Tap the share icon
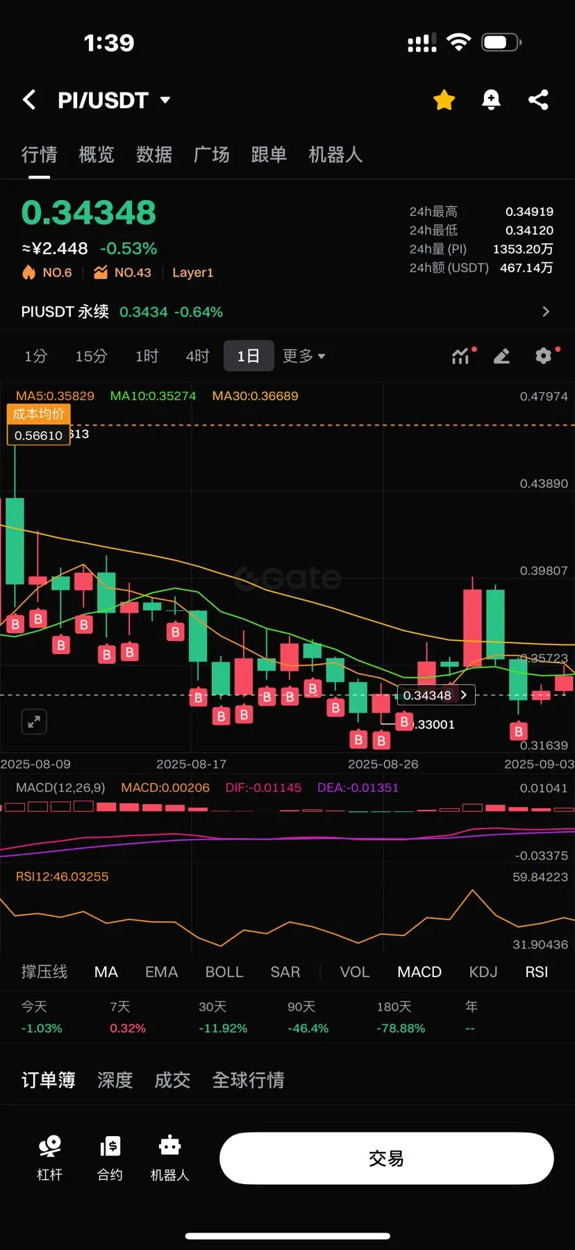Screen dimensions: 575x1250 pos(538,100)
